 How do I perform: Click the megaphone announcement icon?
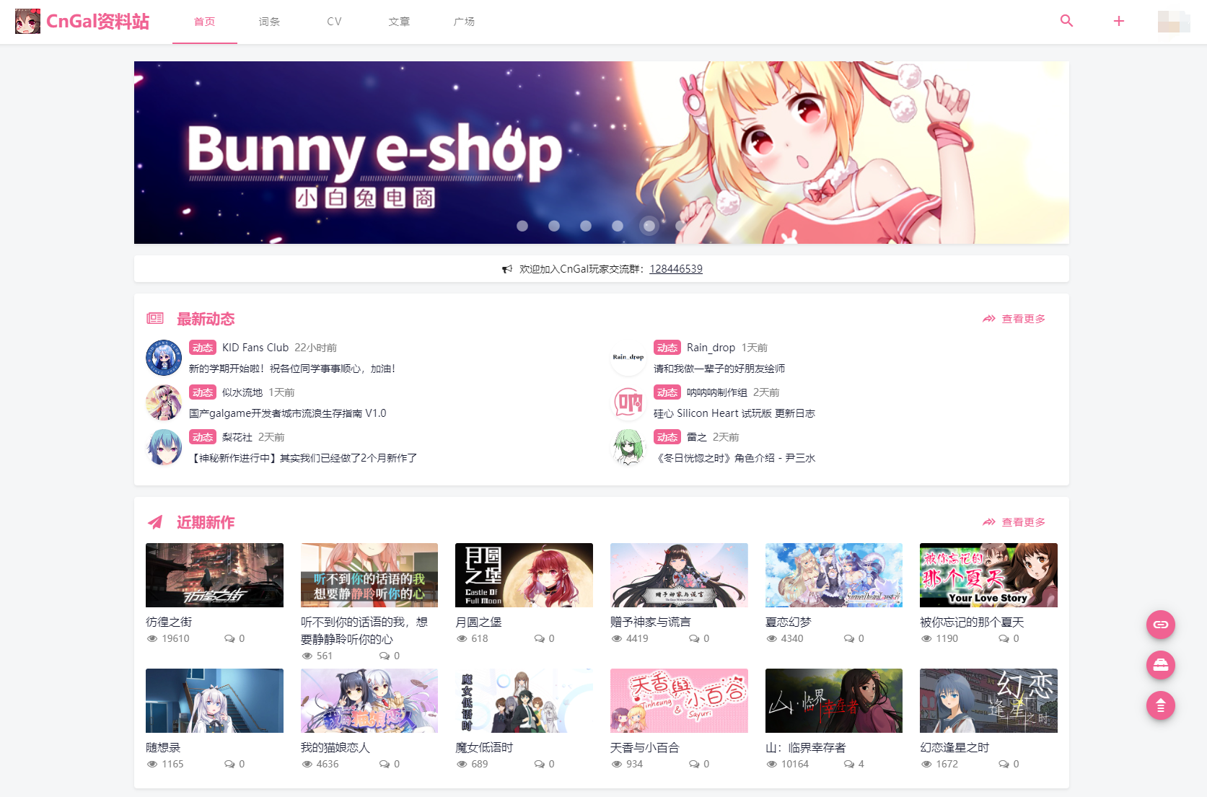click(x=507, y=269)
